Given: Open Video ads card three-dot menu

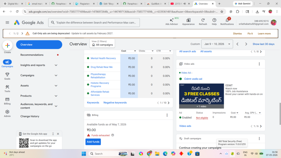Looking at the screenshot, I should click(x=259, y=64).
